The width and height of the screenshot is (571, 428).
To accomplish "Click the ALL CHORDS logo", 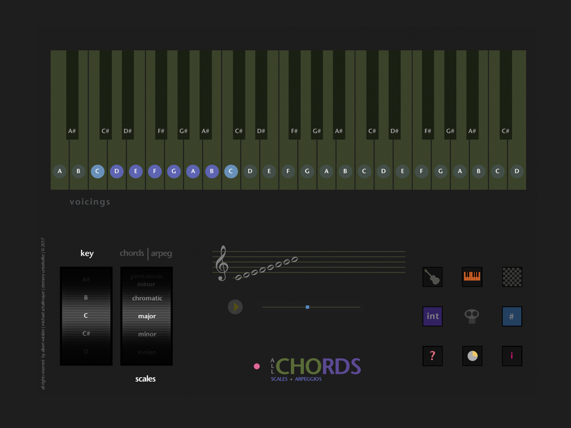I will [x=315, y=369].
